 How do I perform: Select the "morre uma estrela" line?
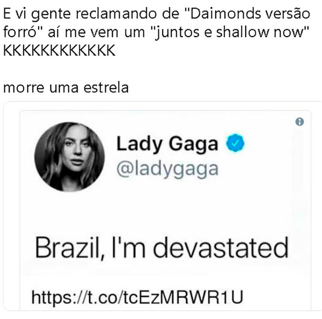coord(66,87)
